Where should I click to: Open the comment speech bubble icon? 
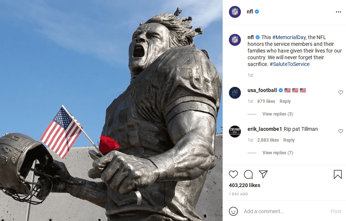point(248,174)
